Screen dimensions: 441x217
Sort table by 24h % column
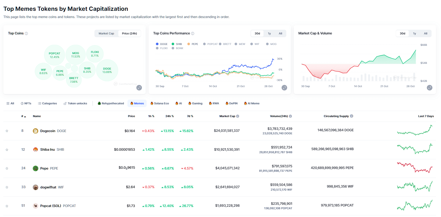coord(169,116)
